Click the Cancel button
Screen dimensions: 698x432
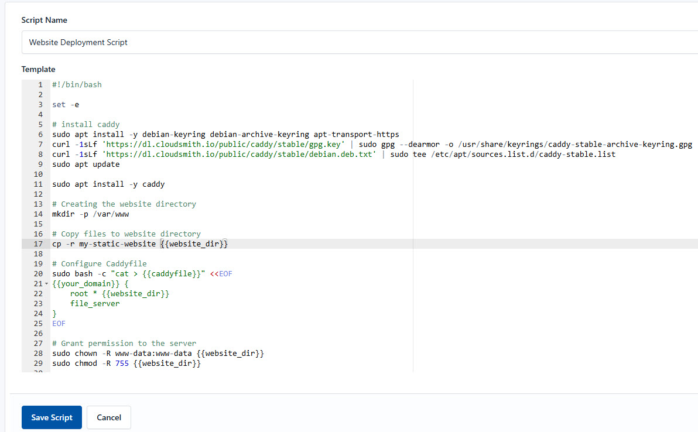(x=108, y=417)
